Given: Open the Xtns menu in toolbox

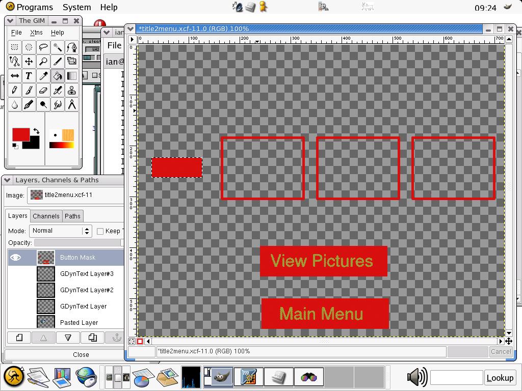Looking at the screenshot, I should pos(36,33).
